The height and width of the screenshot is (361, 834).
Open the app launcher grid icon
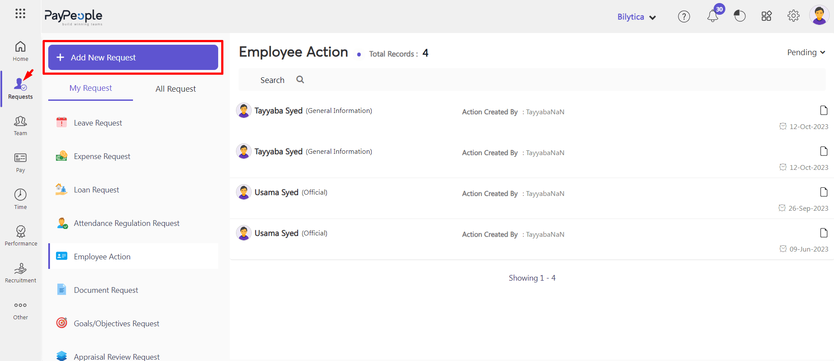(x=20, y=13)
